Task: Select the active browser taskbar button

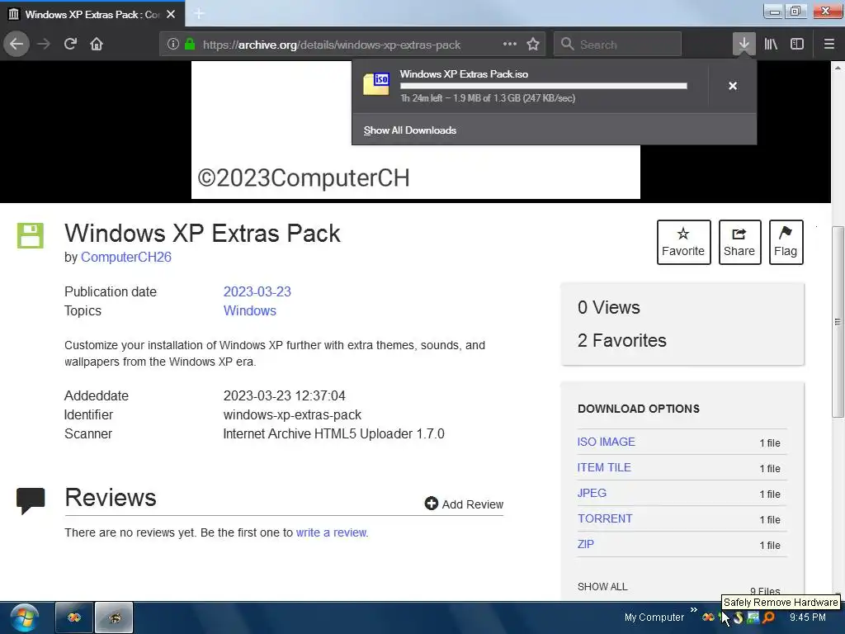Action: (x=114, y=617)
